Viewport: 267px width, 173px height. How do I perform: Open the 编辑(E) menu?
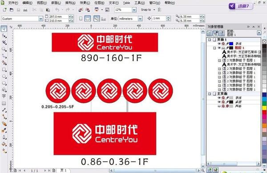(28, 3)
